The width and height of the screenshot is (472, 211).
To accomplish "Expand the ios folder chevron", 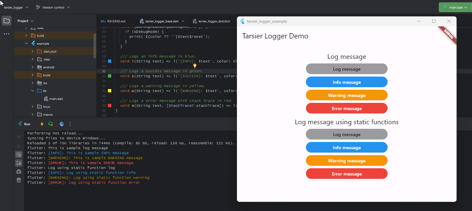I will point(32,83).
